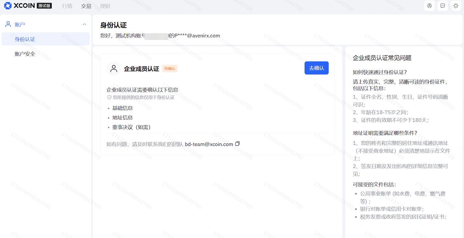464x238 pixels.
Task: Open the user profile icon
Action: pos(429,6)
